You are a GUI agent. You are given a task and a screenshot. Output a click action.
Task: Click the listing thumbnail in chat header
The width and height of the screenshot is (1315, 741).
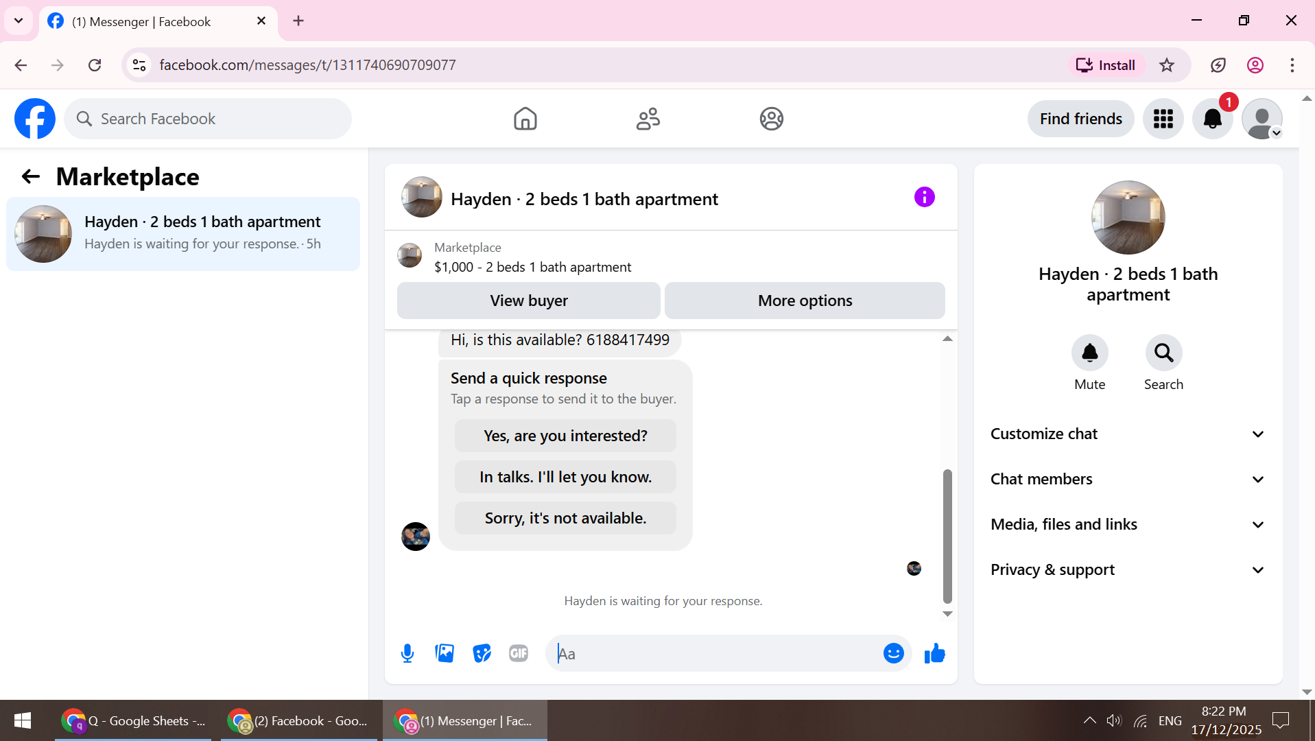[422, 198]
